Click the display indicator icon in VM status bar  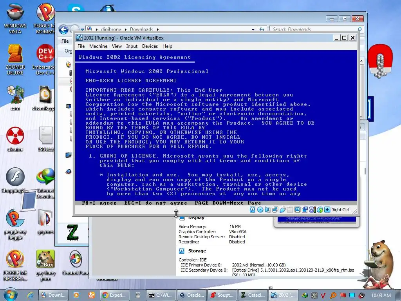(x=297, y=210)
